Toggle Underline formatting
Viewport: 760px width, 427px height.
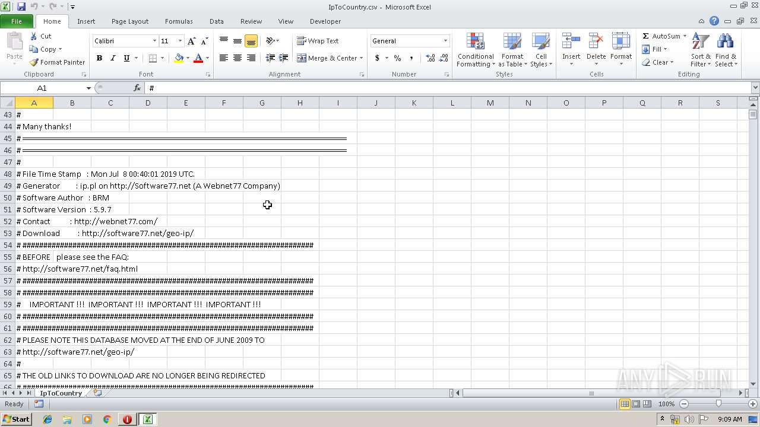[126, 58]
